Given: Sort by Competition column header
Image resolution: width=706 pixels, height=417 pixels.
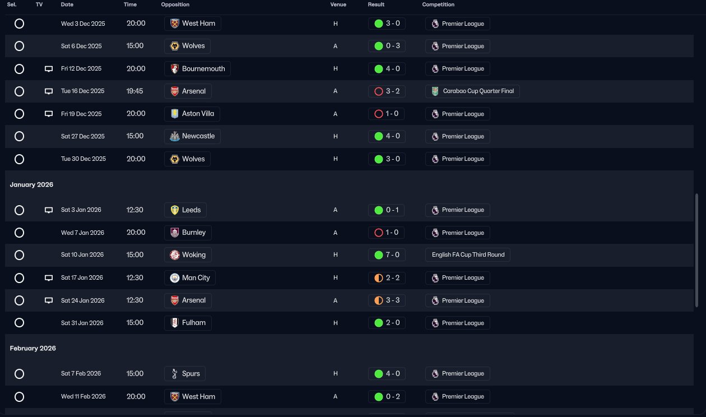Looking at the screenshot, I should click(x=438, y=4).
